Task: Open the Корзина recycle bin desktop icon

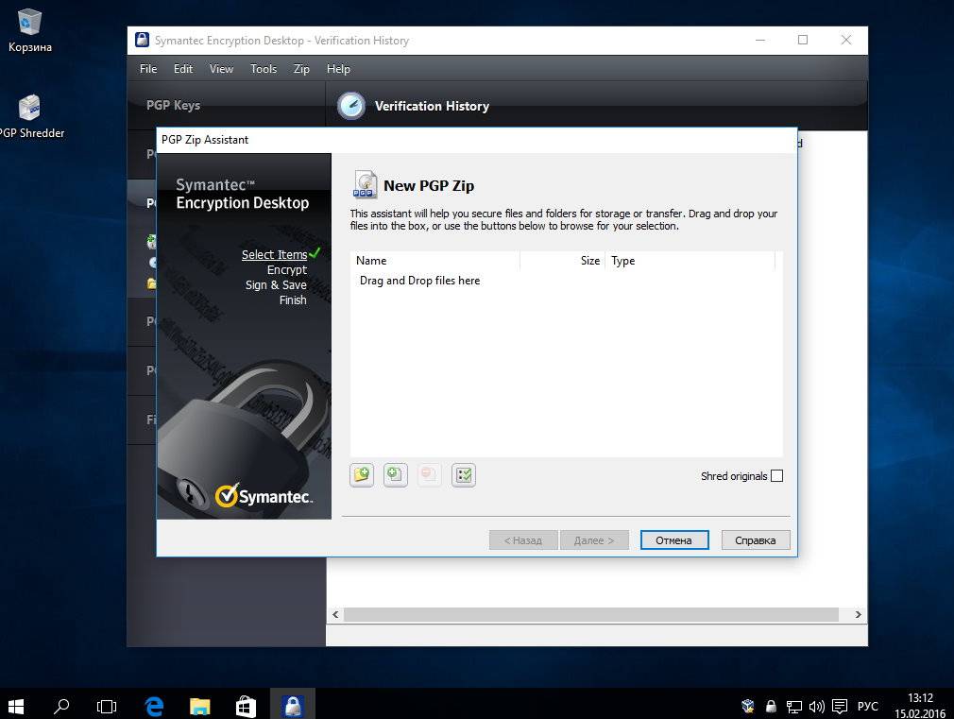Action: (29, 30)
